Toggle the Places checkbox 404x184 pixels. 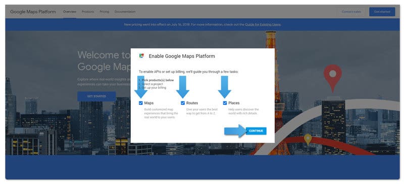(225, 103)
